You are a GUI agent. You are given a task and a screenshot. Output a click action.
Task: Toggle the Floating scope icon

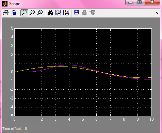[x=77, y=13]
